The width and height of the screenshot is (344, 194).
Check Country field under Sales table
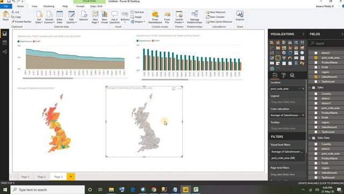point(316,94)
